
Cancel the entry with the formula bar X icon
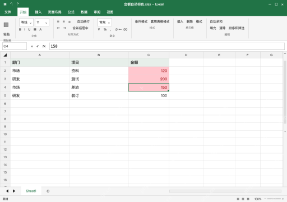pyautogui.click(x=32, y=47)
